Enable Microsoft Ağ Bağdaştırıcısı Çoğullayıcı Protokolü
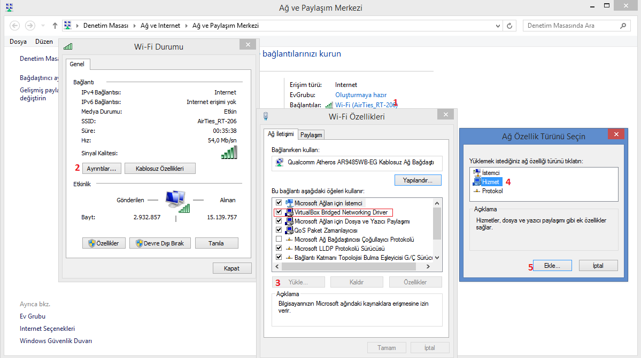This screenshot has width=641, height=358. pyautogui.click(x=278, y=240)
